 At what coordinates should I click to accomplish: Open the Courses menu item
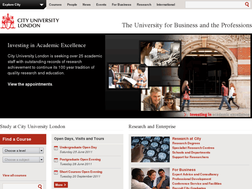(55, 5)
